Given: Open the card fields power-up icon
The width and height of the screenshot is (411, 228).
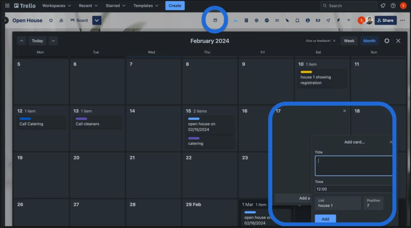Looking at the screenshot, I should click(277, 20).
